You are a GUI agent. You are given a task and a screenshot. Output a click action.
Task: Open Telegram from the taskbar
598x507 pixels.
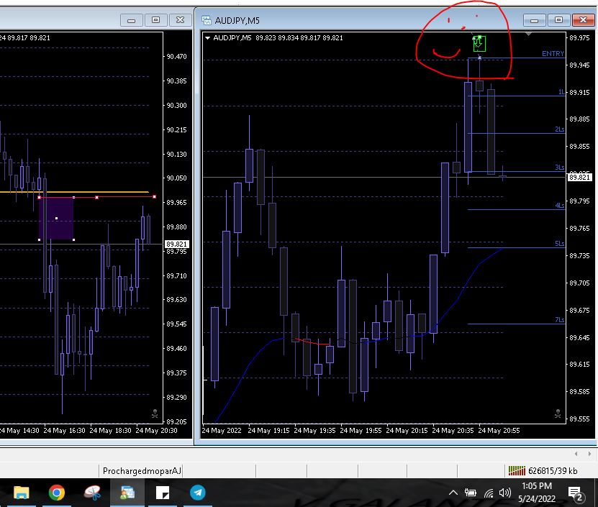click(x=198, y=493)
